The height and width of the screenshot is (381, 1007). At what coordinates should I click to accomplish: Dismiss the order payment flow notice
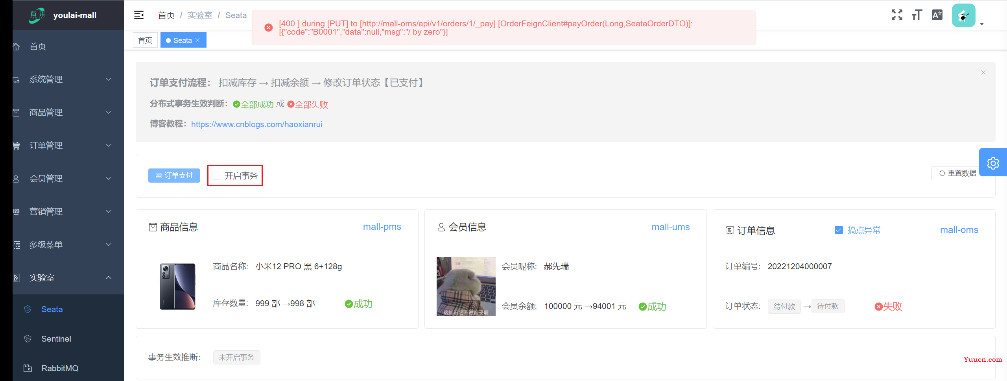pyautogui.click(x=983, y=72)
